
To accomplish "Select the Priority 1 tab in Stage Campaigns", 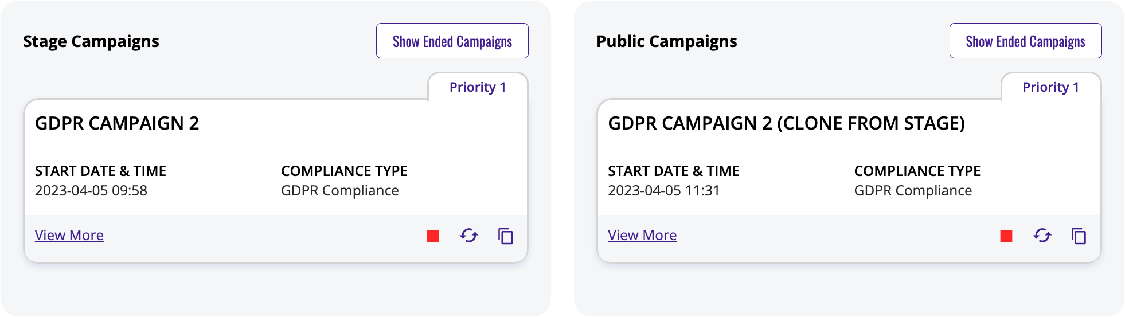I will [478, 87].
